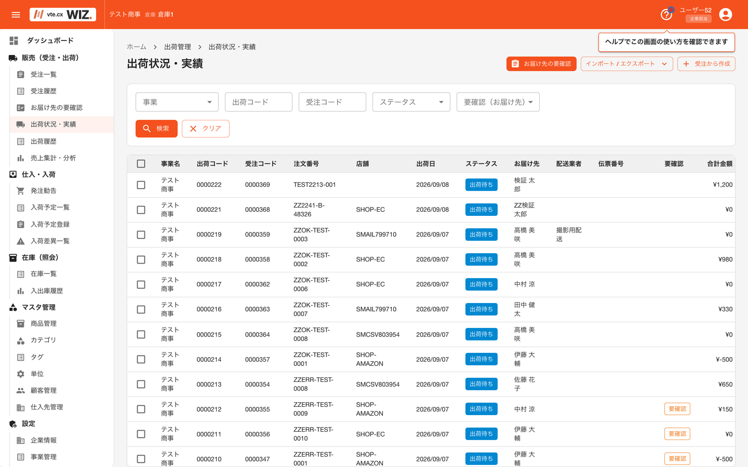
Task: Click the 受注から作成 button
Action: [x=706, y=64]
